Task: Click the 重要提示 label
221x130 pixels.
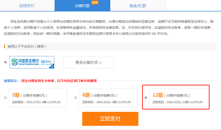Action: (x=12, y=81)
